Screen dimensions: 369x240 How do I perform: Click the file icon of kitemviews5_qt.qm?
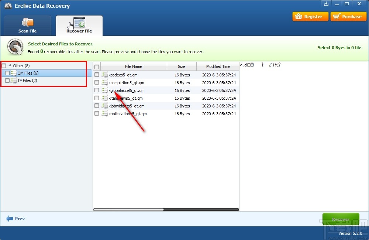coord(105,98)
